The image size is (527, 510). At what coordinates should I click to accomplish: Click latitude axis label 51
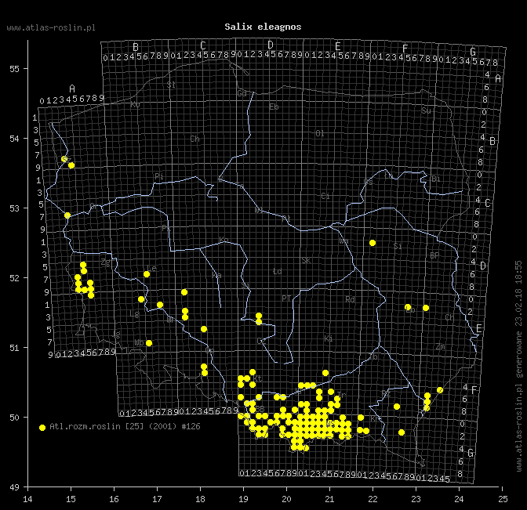click(x=14, y=348)
